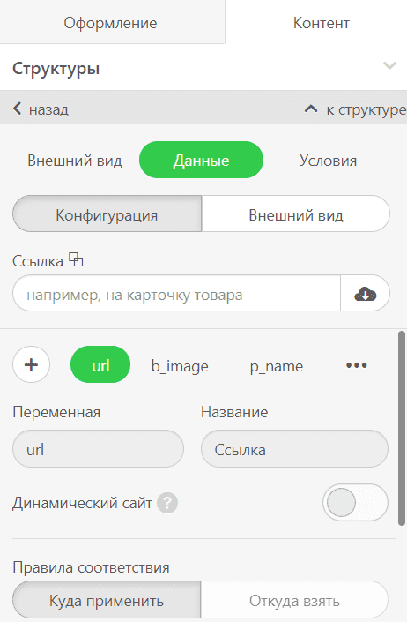The image size is (407, 622).
Task: Click the Динамический сайт label
Action: point(82,503)
